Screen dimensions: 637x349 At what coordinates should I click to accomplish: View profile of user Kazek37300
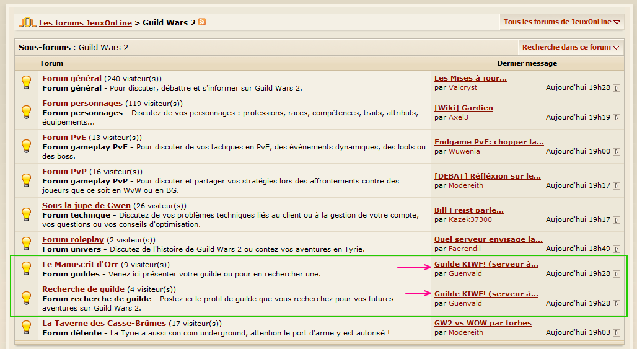point(470,219)
